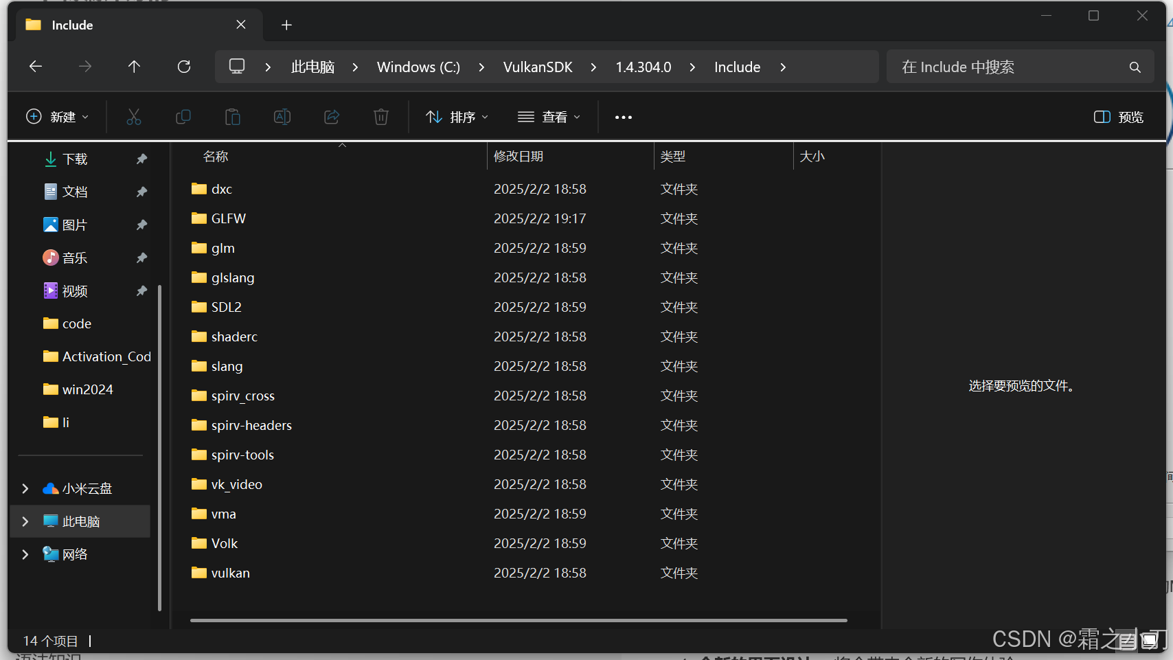
Task: Expand 此电脑 in the sidebar
Action: tap(25, 521)
